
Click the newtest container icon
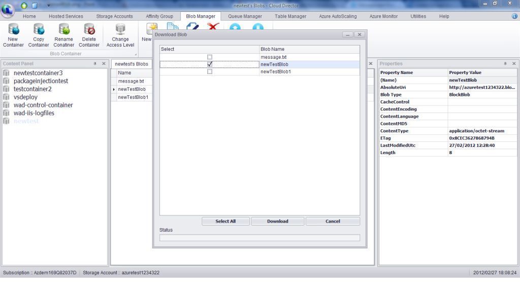point(6,121)
